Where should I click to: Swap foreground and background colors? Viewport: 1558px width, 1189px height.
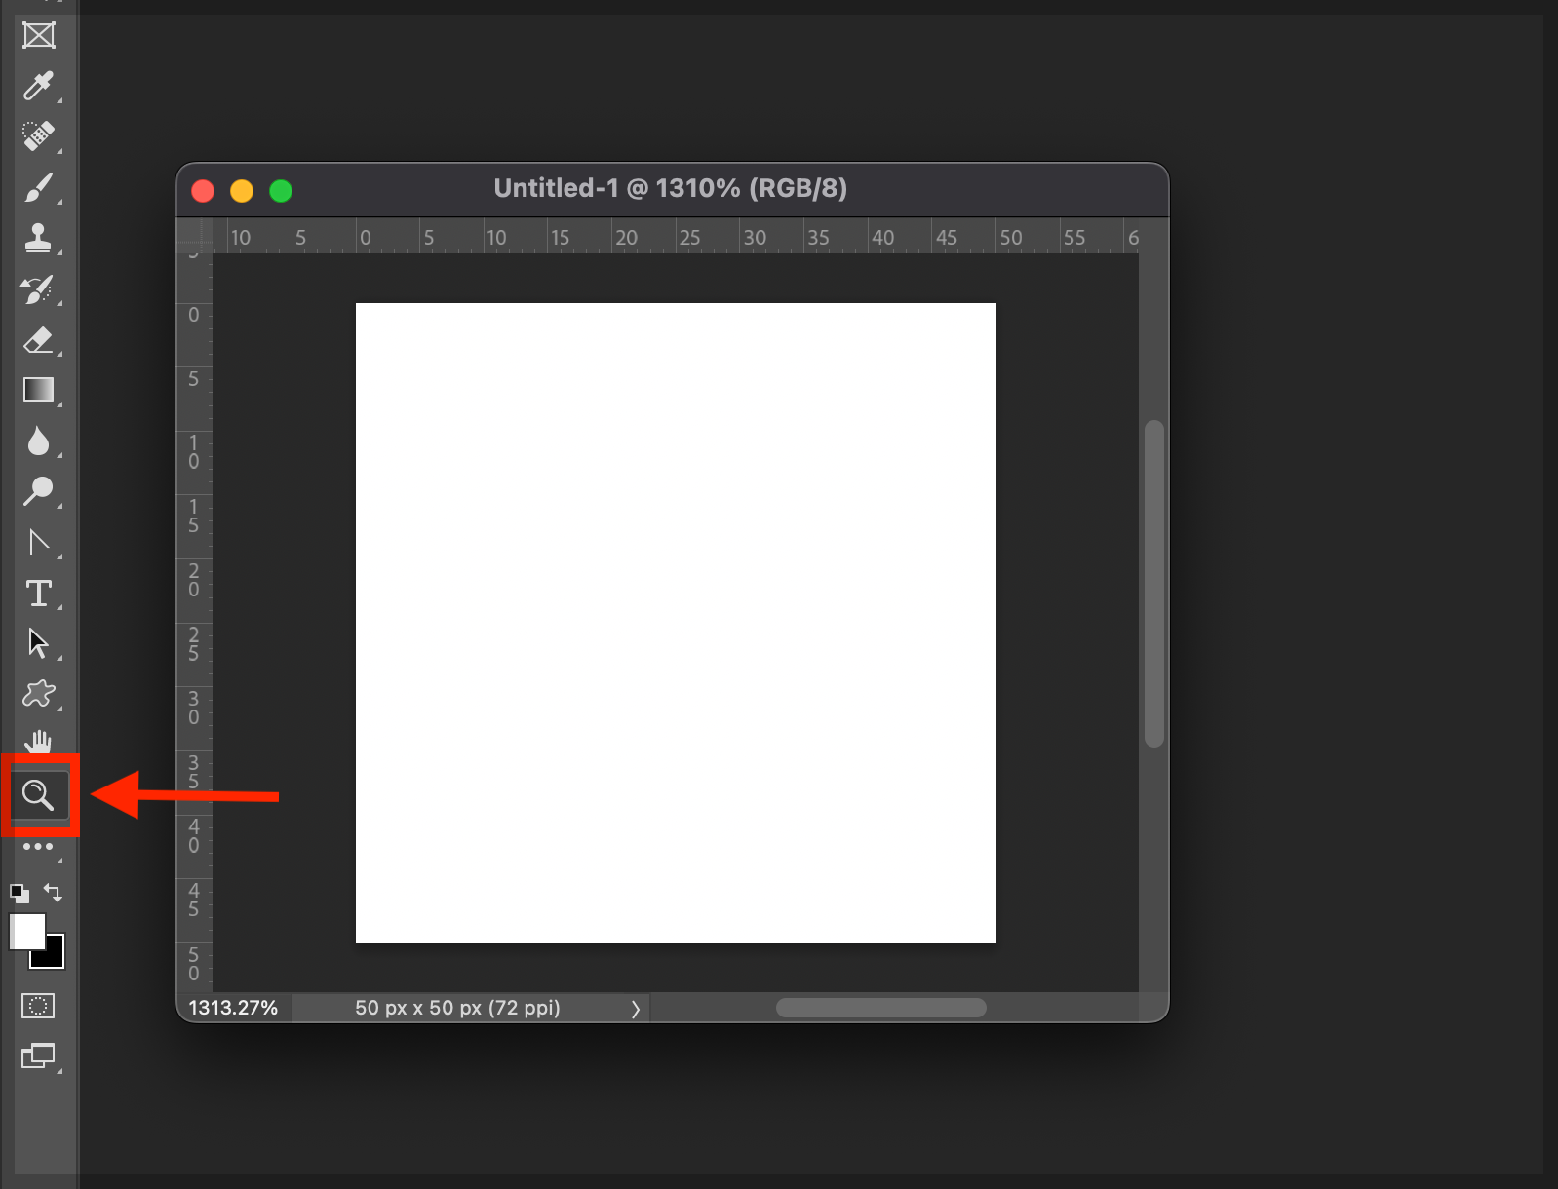pyautogui.click(x=54, y=893)
